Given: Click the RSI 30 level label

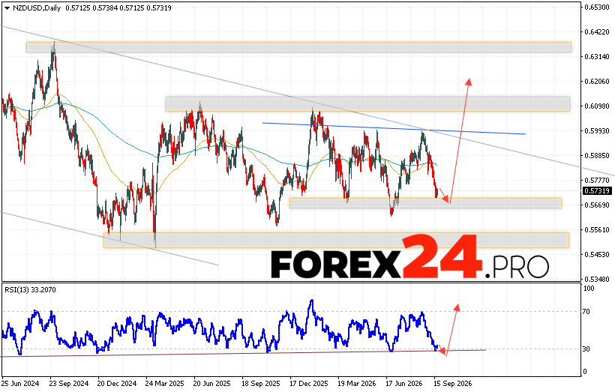Looking at the screenshot, I should 586,349.
